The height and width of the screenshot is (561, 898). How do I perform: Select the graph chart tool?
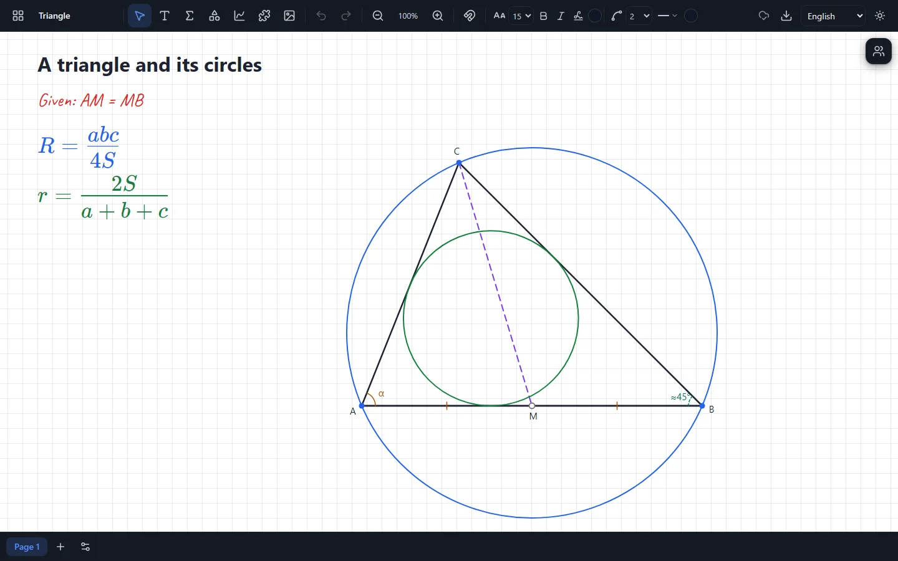tap(239, 16)
